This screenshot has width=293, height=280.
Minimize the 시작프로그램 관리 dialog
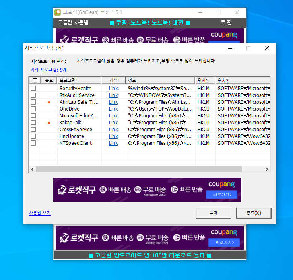[x=230, y=48]
